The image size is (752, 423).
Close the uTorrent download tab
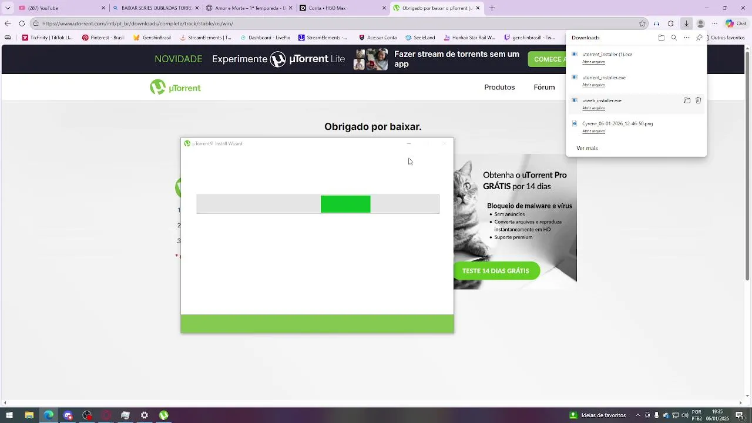[x=478, y=8]
